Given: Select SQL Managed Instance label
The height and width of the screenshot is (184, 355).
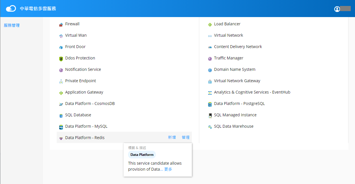Looking at the screenshot, I should [x=235, y=115].
